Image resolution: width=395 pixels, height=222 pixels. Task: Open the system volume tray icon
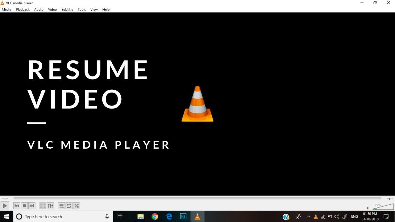click(x=337, y=217)
